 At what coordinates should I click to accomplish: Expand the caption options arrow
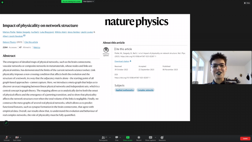click(x=155, y=137)
